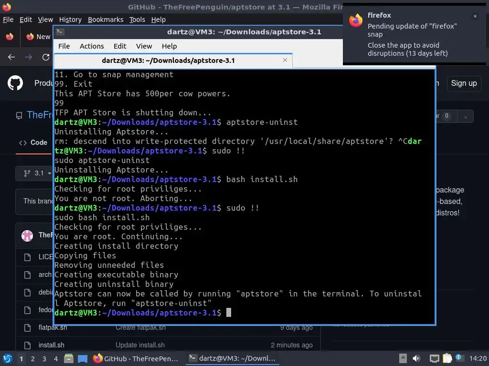
Task: Click file icon for arch row
Action: (27, 275)
